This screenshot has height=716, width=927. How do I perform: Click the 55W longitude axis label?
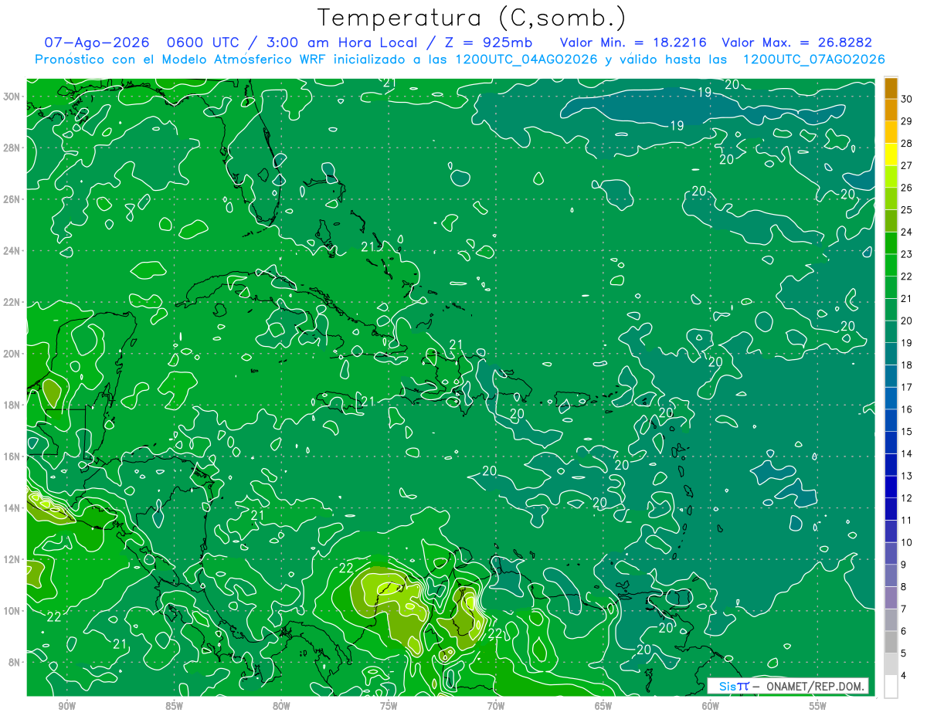point(817,706)
